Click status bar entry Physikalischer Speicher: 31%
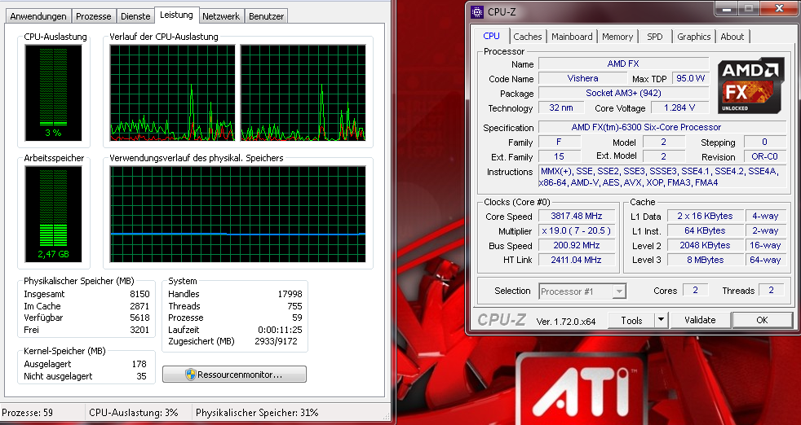This screenshot has height=425, width=801. [257, 412]
